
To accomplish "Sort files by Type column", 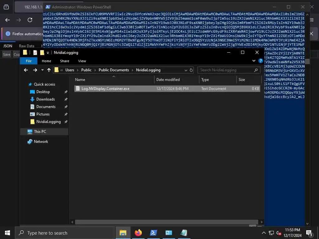I will click(x=218, y=80).
